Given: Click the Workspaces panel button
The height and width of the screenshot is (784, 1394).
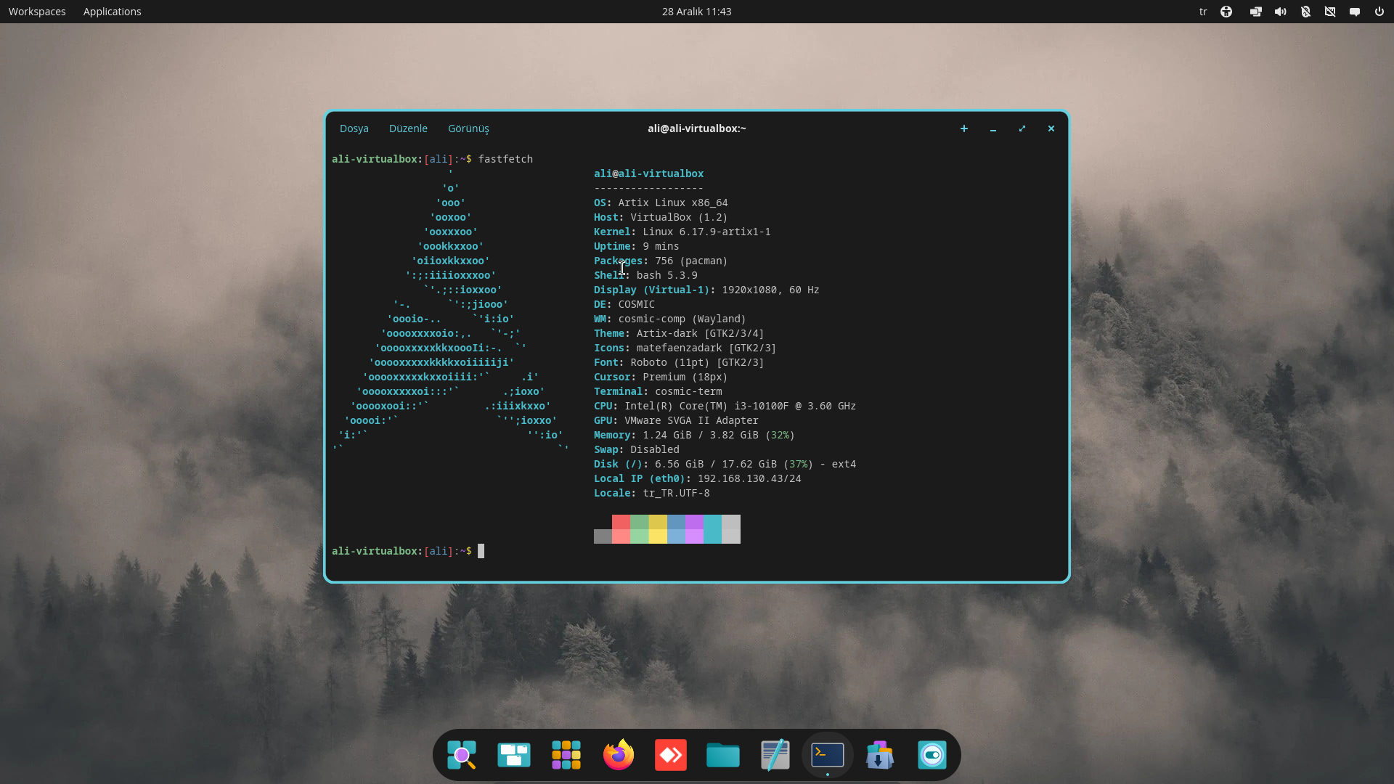Looking at the screenshot, I should pos(37,12).
